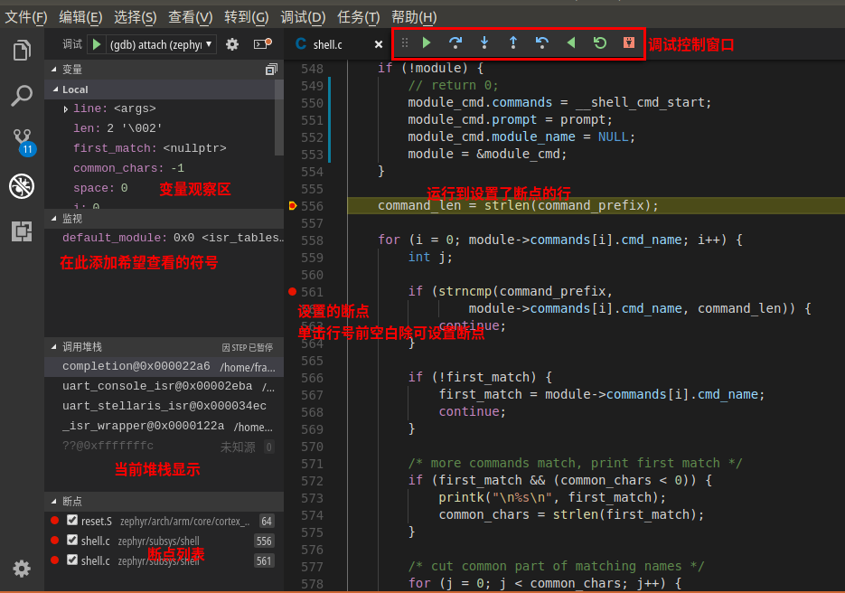Toggle the shell.c line 561 breakpoint checkbox
This screenshot has height=593, width=845.
[x=72, y=560]
